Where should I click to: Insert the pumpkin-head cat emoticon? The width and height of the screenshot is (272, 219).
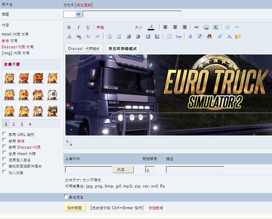point(38,77)
